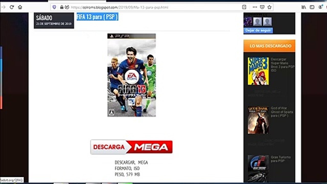This screenshot has height=184, width=327.
Task: Click the second grey follower avatar
Action: click(257, 22)
